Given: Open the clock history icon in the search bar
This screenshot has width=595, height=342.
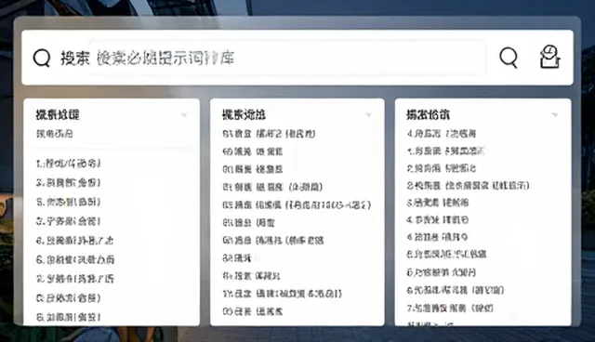Looking at the screenshot, I should (x=549, y=57).
